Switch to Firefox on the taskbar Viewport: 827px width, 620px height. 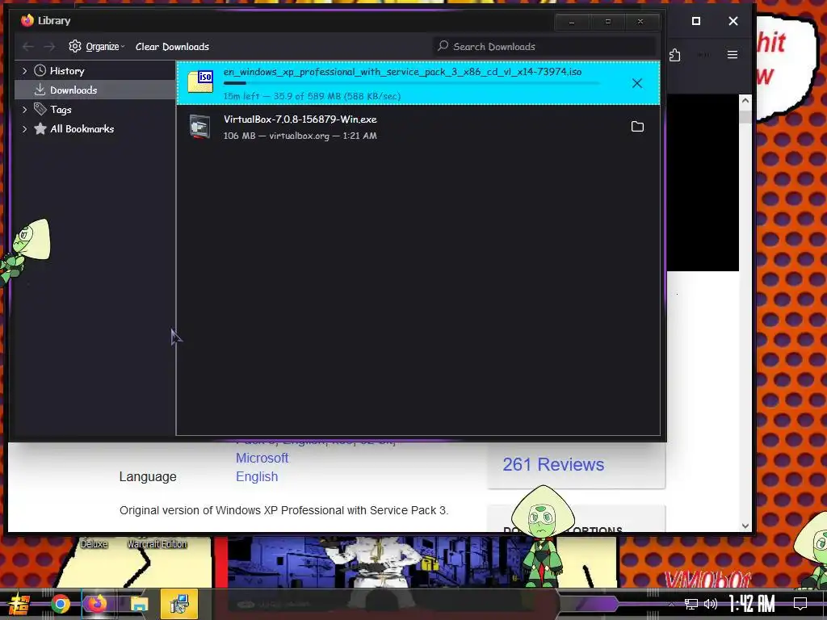click(x=97, y=604)
